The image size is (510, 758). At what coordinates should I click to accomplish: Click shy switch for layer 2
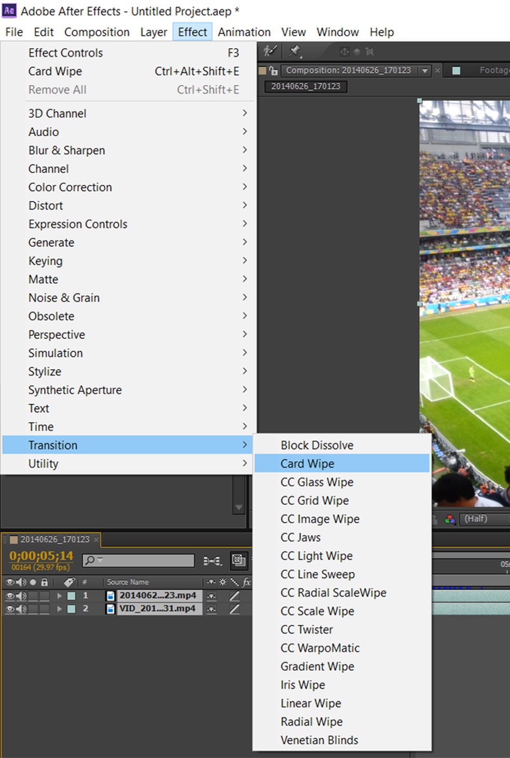(x=211, y=609)
